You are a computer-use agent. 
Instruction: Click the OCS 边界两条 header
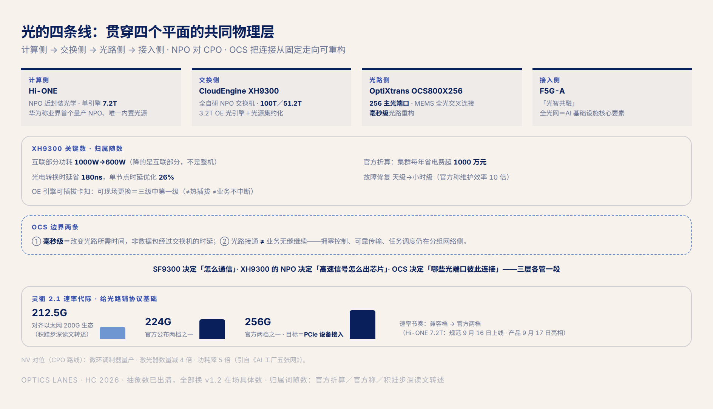pyautogui.click(x=55, y=227)
